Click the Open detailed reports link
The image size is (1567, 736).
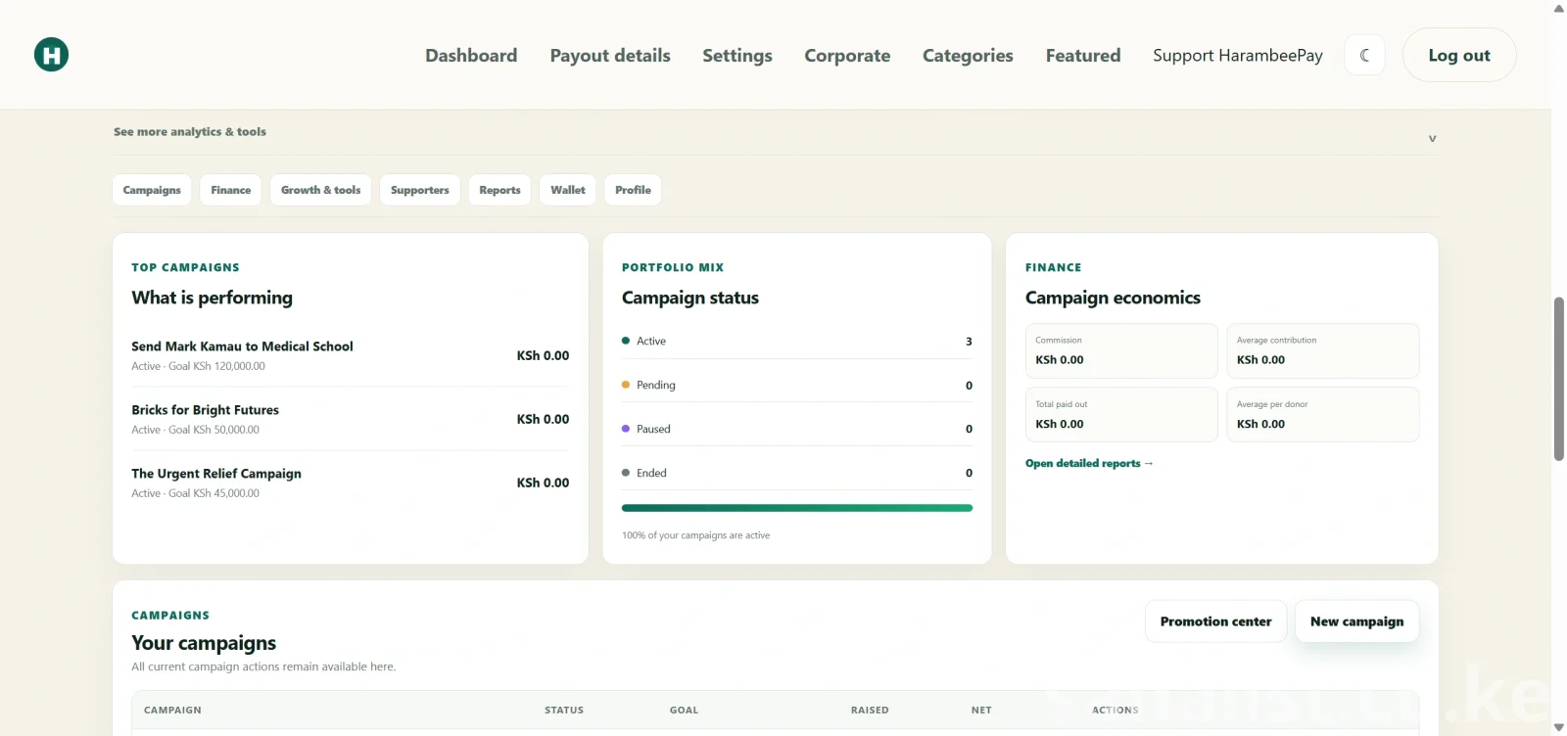[x=1089, y=464]
